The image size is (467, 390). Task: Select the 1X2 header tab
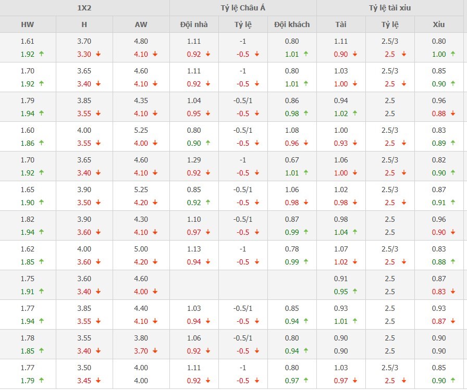pyautogui.click(x=84, y=8)
